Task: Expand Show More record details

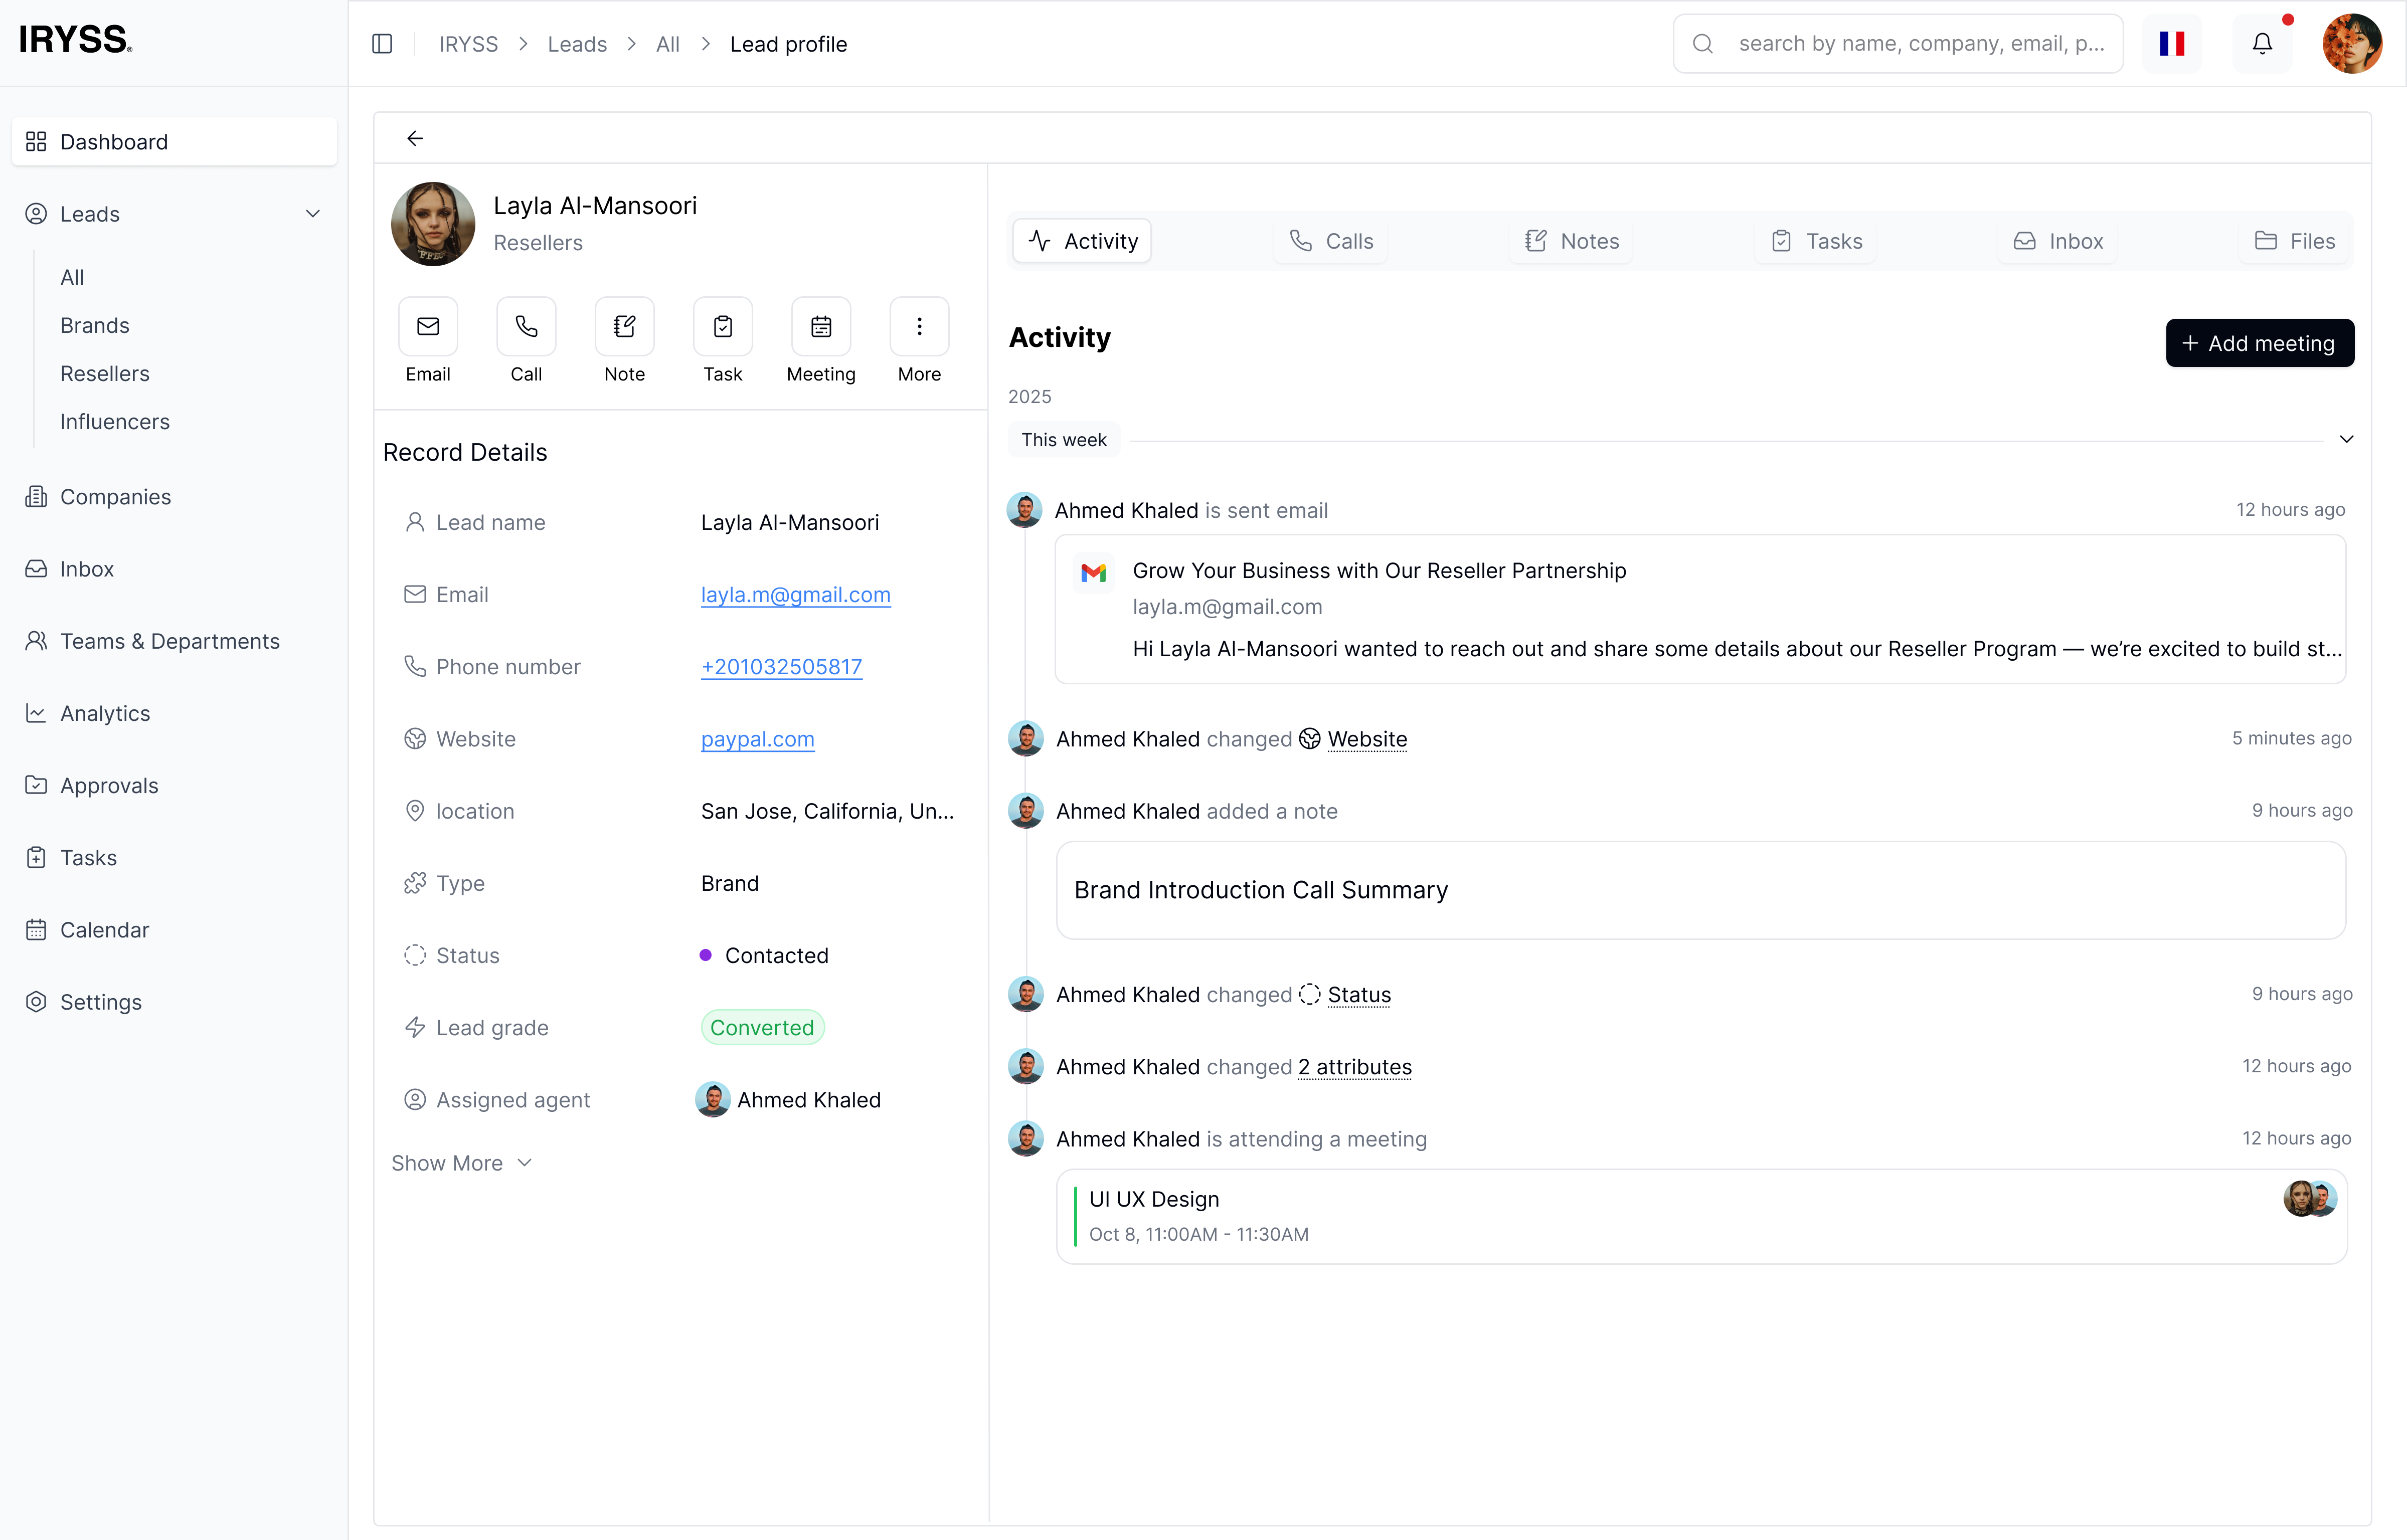Action: click(461, 1163)
